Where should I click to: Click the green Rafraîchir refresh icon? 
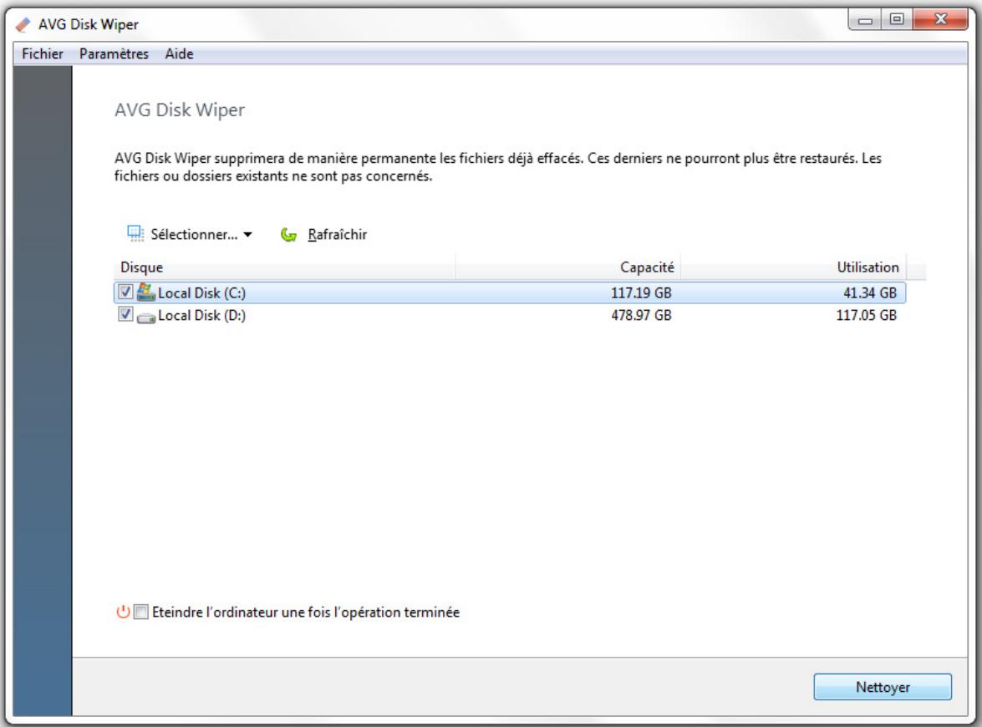(288, 234)
